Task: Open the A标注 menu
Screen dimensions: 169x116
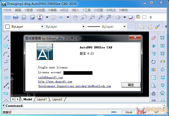Action: 64,10
